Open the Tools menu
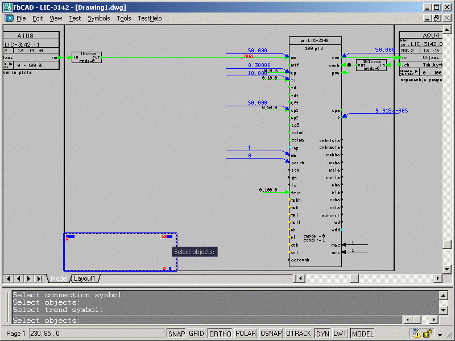This screenshot has width=455, height=341. click(x=123, y=18)
